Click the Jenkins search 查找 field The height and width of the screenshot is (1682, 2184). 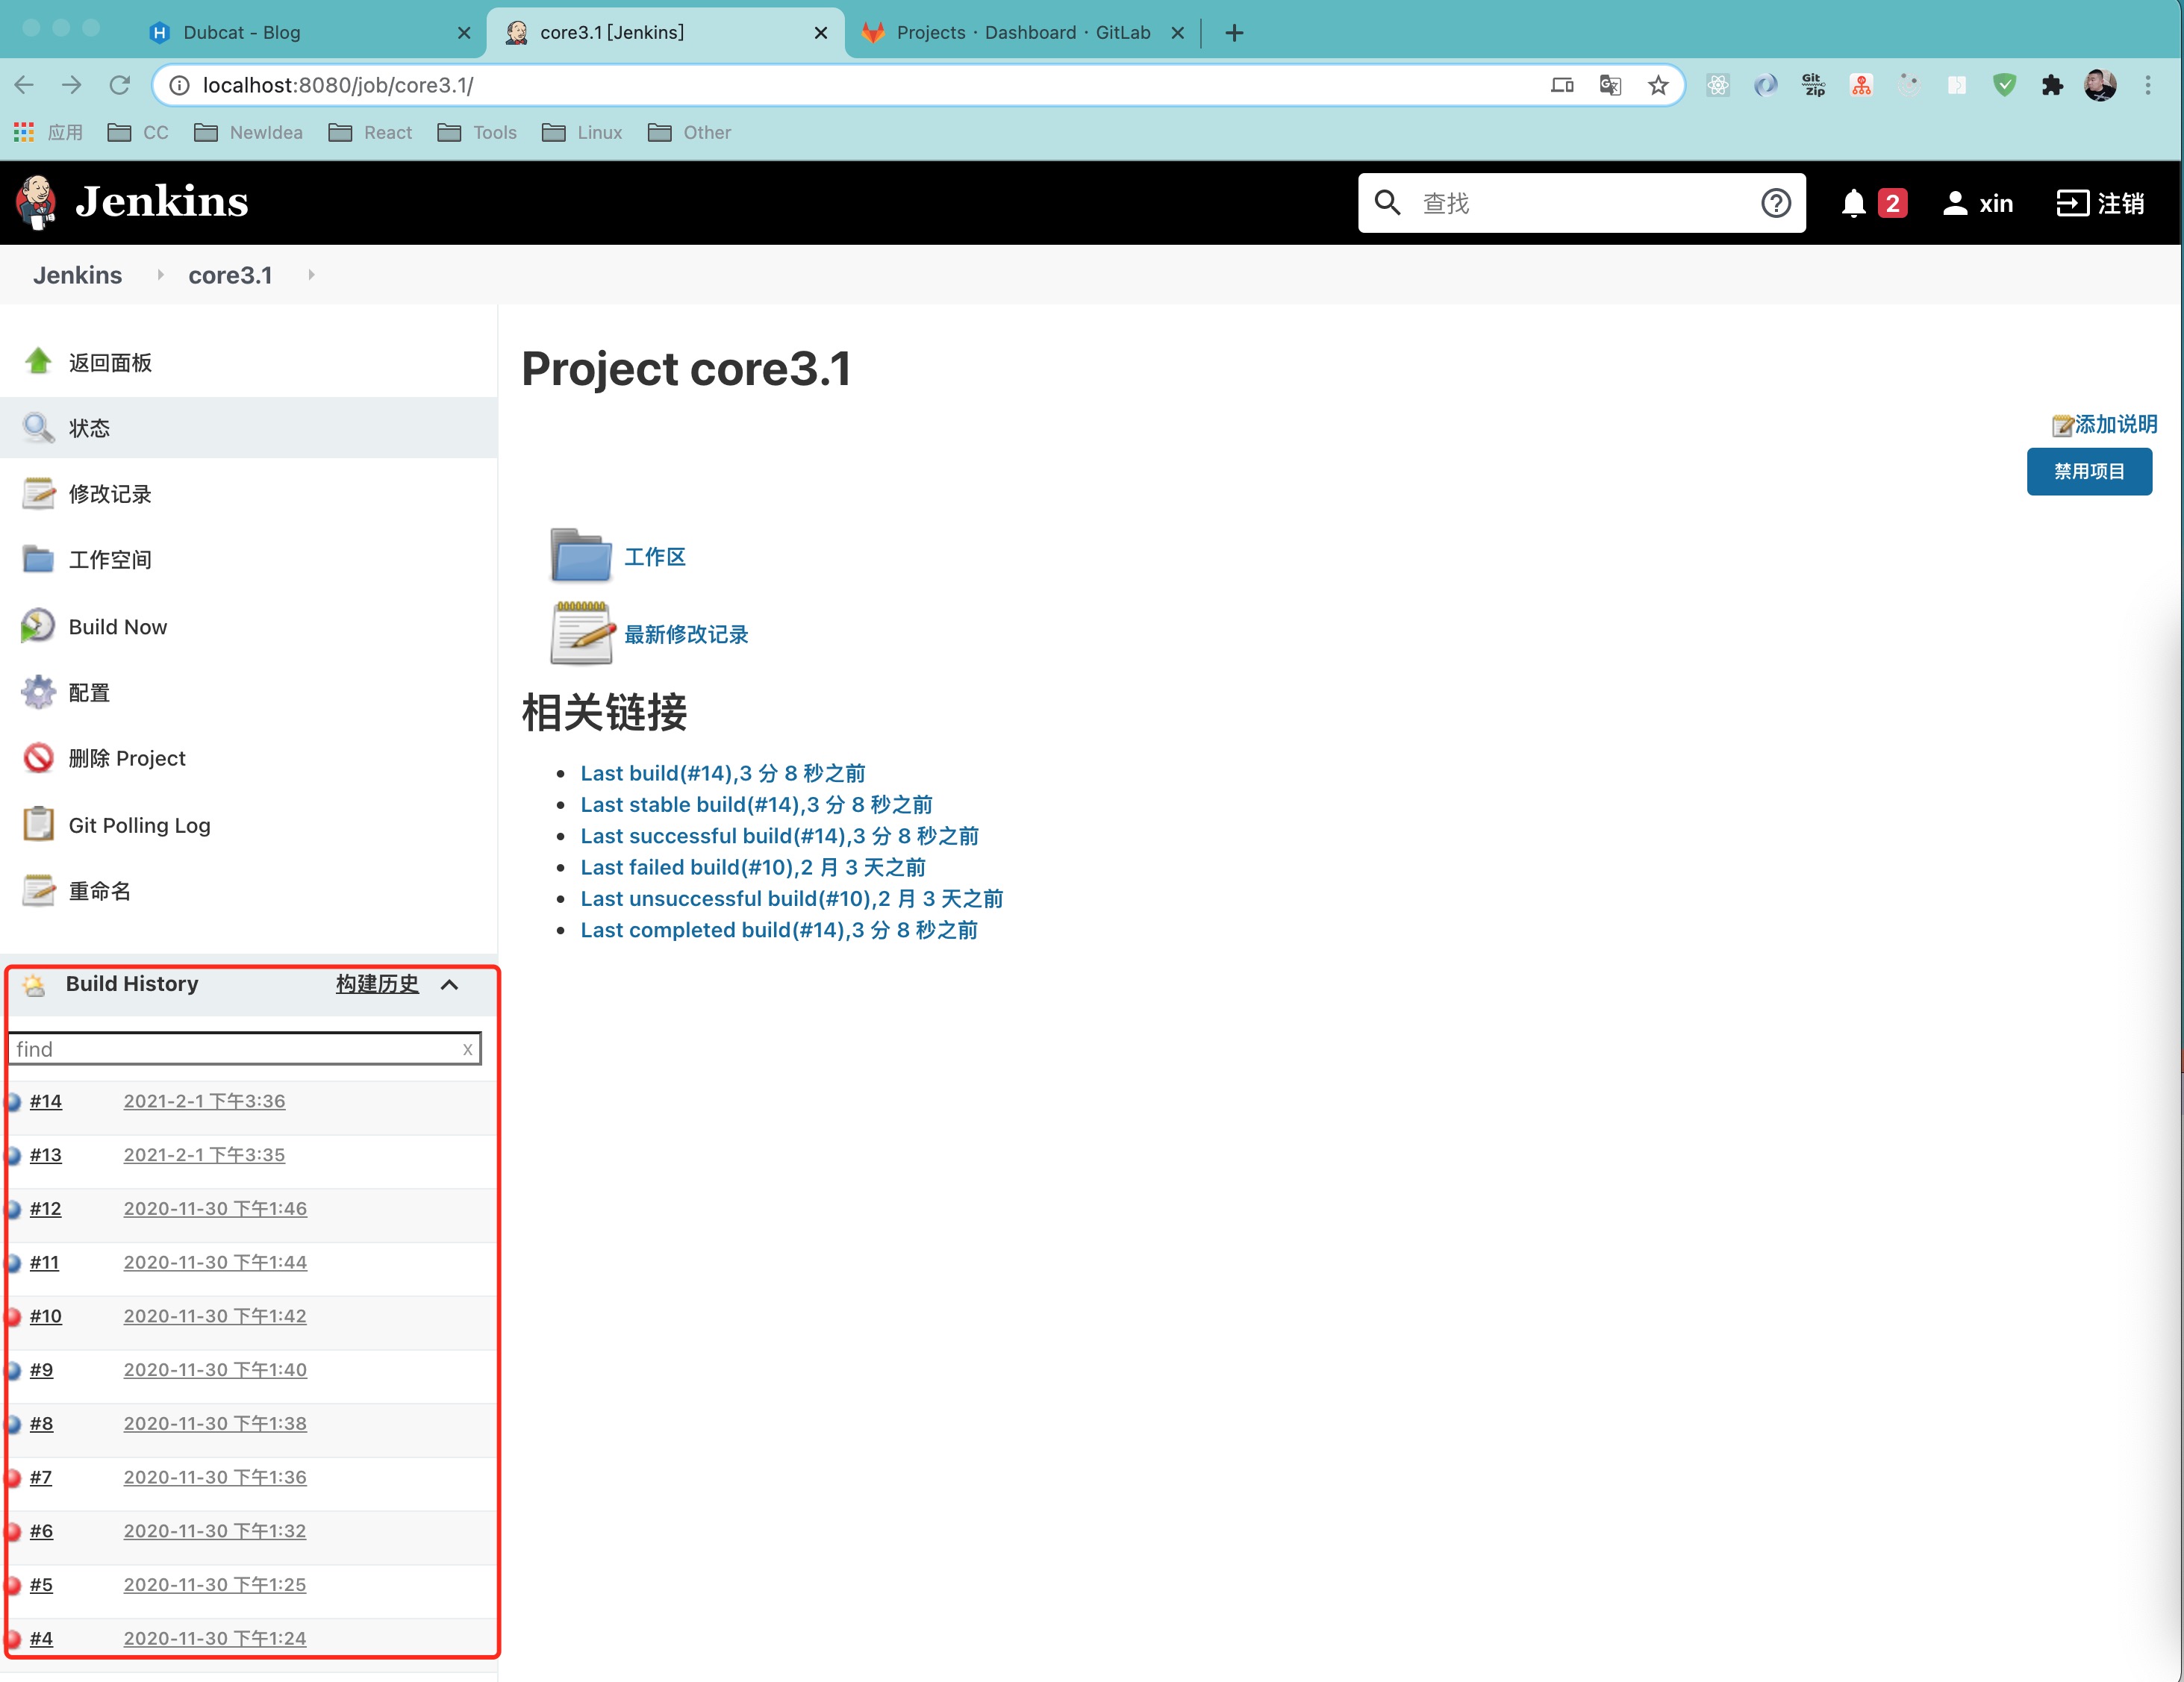[1580, 203]
